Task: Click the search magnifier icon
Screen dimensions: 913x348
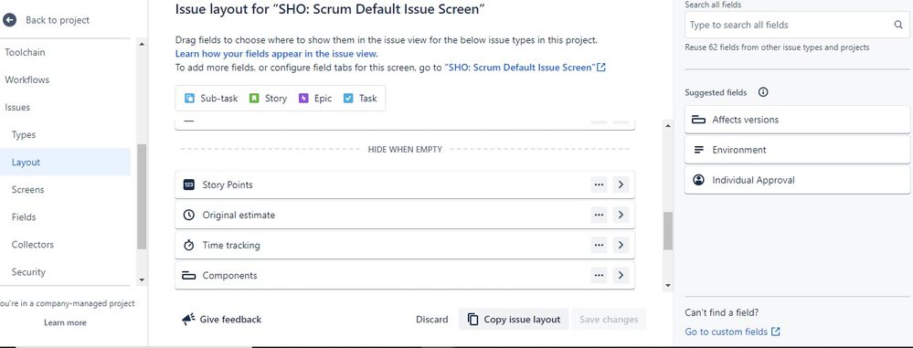Action: click(897, 25)
